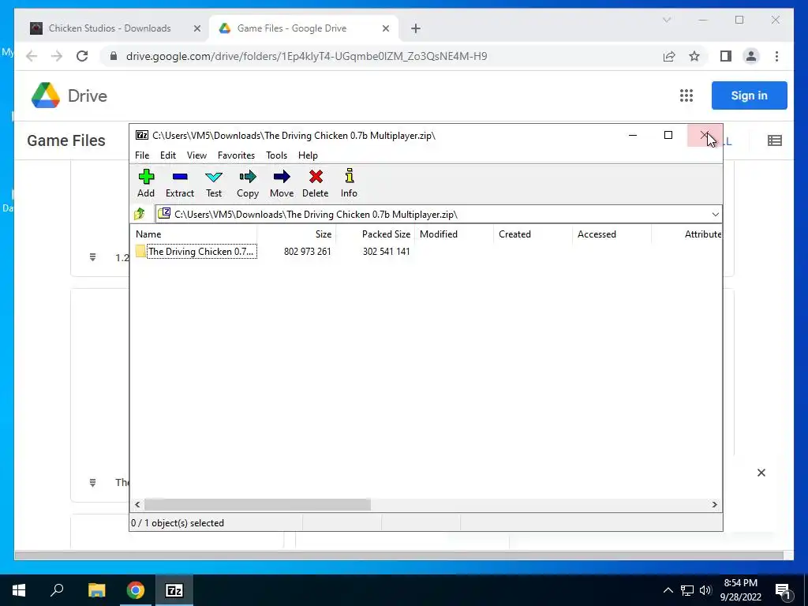Switch to Game Files - Google Drive tab

tap(292, 28)
